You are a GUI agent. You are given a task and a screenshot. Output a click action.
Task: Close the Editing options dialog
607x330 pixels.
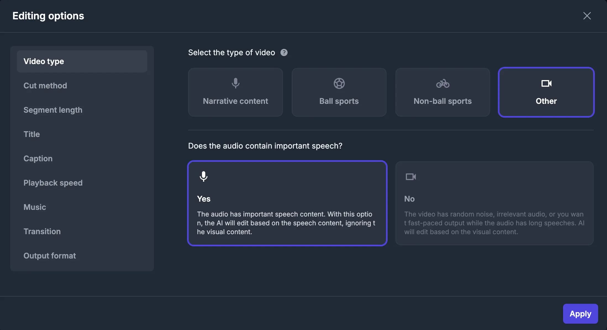587,16
